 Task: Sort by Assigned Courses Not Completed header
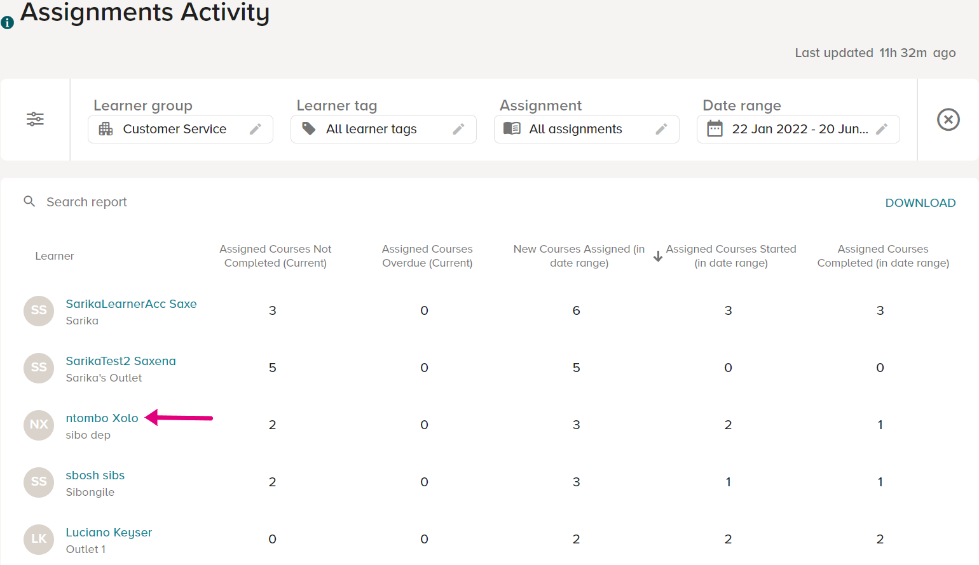pyautogui.click(x=275, y=256)
